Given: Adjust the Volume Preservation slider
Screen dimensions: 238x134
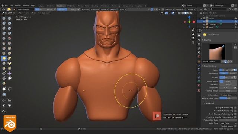Looking at the screenshot, I should tap(228, 98).
